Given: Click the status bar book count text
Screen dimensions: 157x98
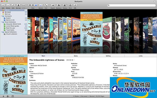Looking at the screenshot, I should pyautogui.click(x=88, y=96).
